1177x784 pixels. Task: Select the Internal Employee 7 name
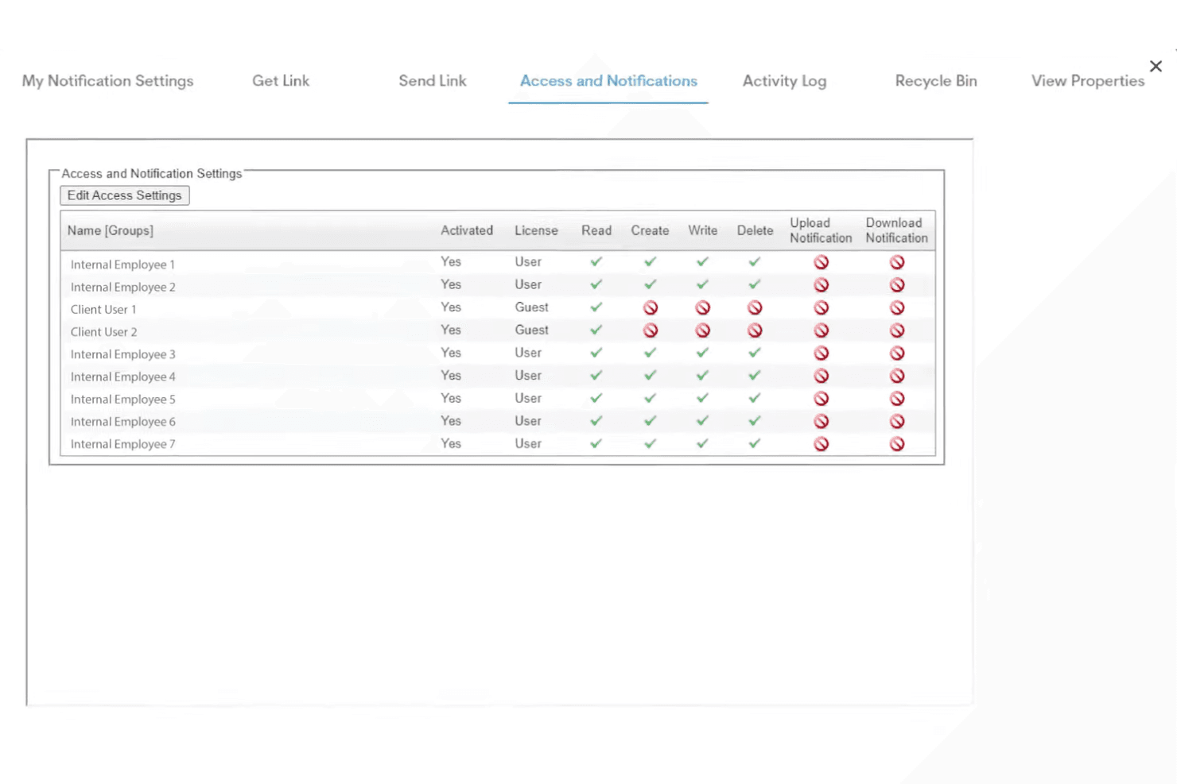coord(123,444)
